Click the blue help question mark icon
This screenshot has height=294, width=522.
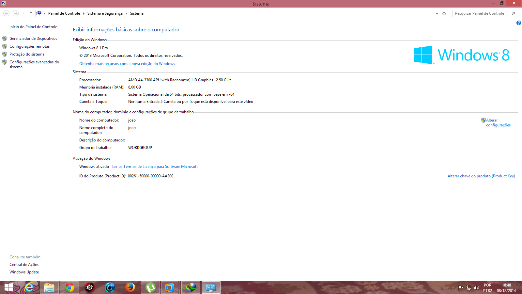click(x=518, y=23)
